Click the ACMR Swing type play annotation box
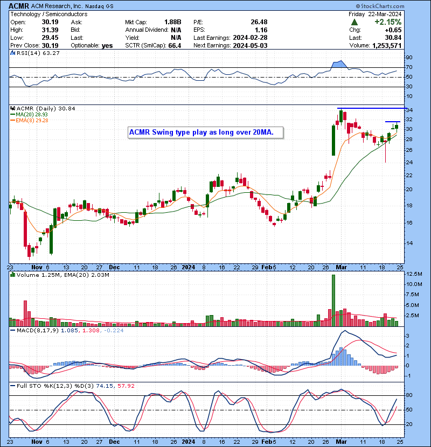Image resolution: width=431 pixels, height=447 pixels. click(205, 132)
